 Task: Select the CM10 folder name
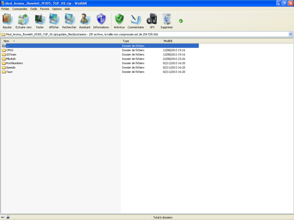[10, 50]
